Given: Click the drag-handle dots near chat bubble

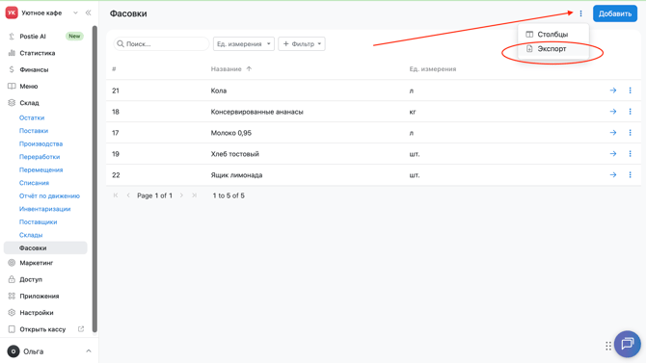Looking at the screenshot, I should (x=608, y=346).
